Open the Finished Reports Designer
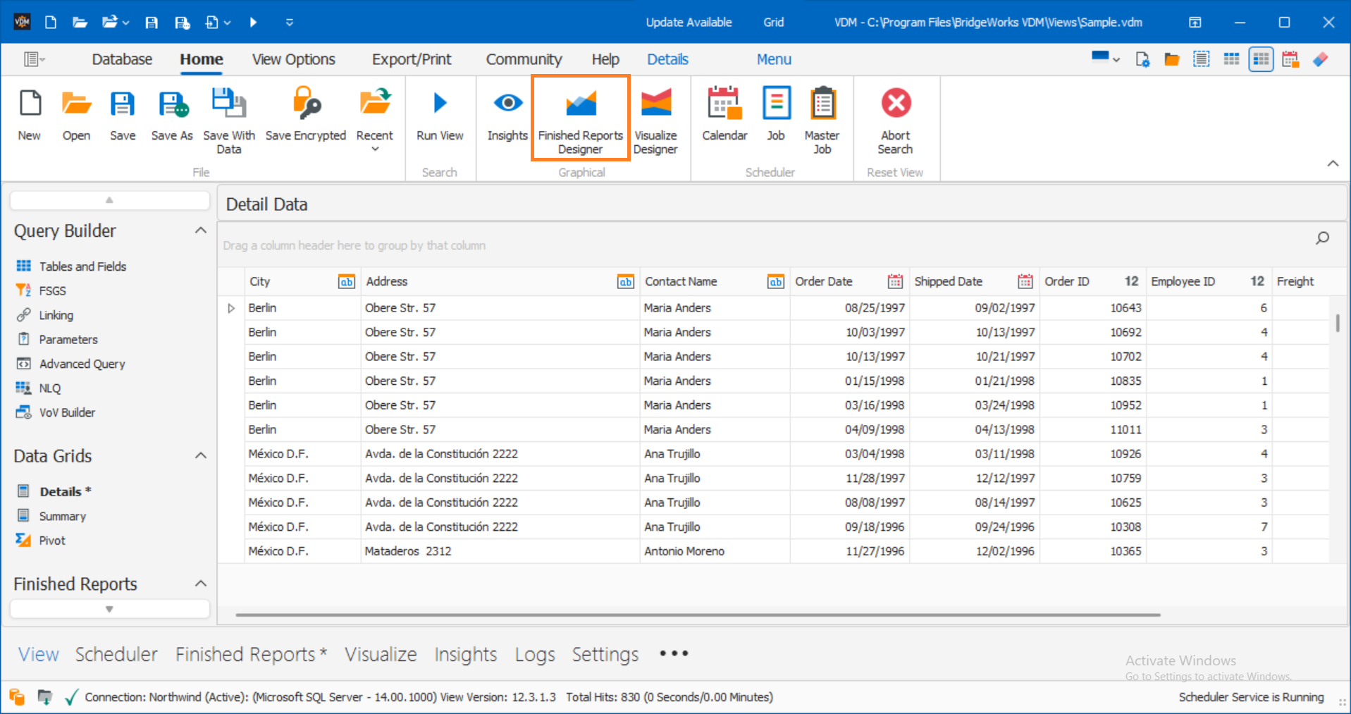Viewport: 1351px width, 714px height. 579,117
